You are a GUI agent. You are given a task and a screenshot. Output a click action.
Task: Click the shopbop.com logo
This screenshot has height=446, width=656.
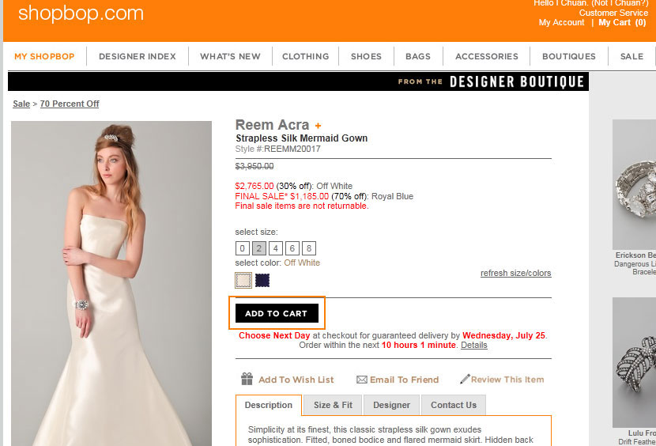(x=81, y=13)
